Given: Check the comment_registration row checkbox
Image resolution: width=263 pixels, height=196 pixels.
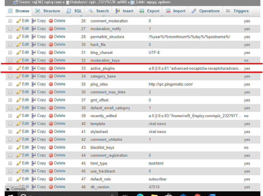Looking at the screenshot, I should click(x=10, y=155).
